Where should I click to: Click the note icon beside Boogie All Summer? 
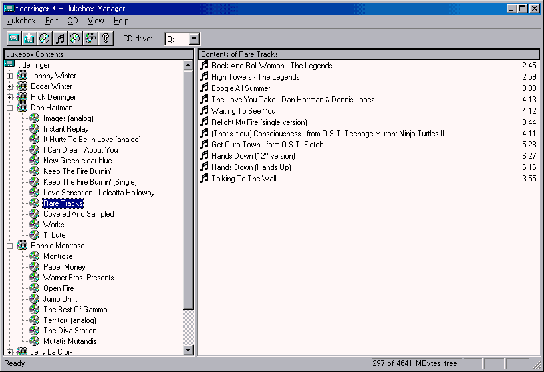pyautogui.click(x=205, y=88)
